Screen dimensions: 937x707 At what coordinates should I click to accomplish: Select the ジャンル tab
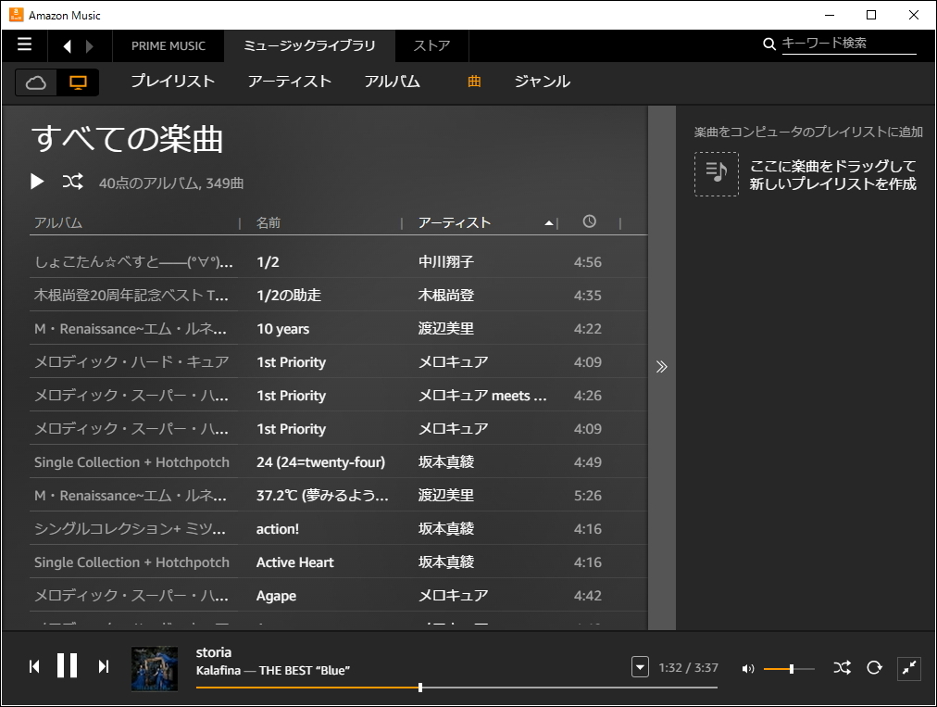(543, 82)
